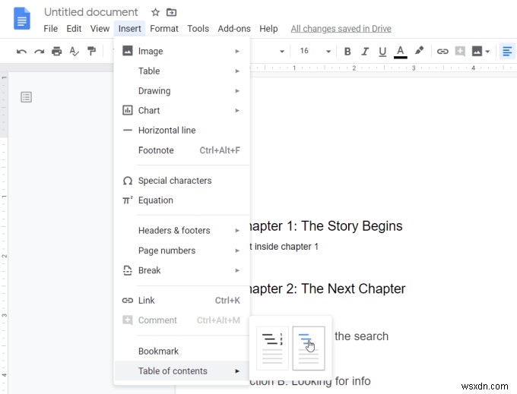The height and width of the screenshot is (394, 517).
Task: Click the horizontal ruler
Action: click(383, 68)
